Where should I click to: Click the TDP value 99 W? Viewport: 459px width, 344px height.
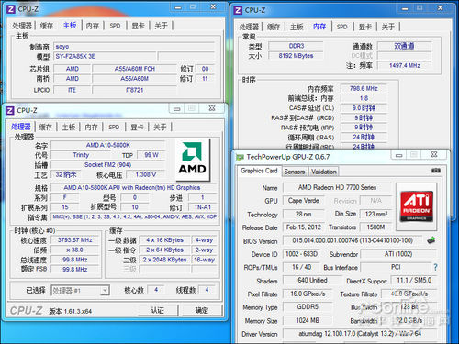[151, 155]
